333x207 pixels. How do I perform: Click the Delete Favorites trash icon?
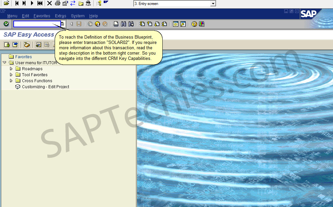point(47,45)
